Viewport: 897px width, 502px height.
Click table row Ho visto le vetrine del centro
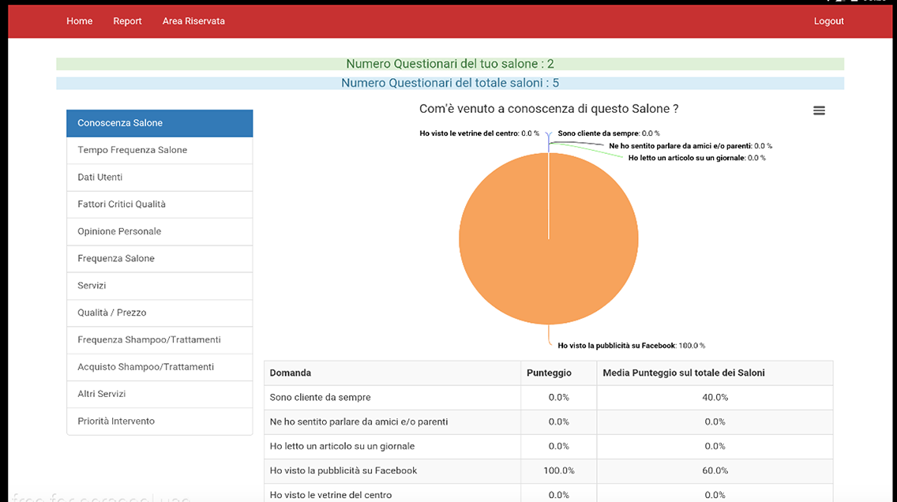coord(549,493)
